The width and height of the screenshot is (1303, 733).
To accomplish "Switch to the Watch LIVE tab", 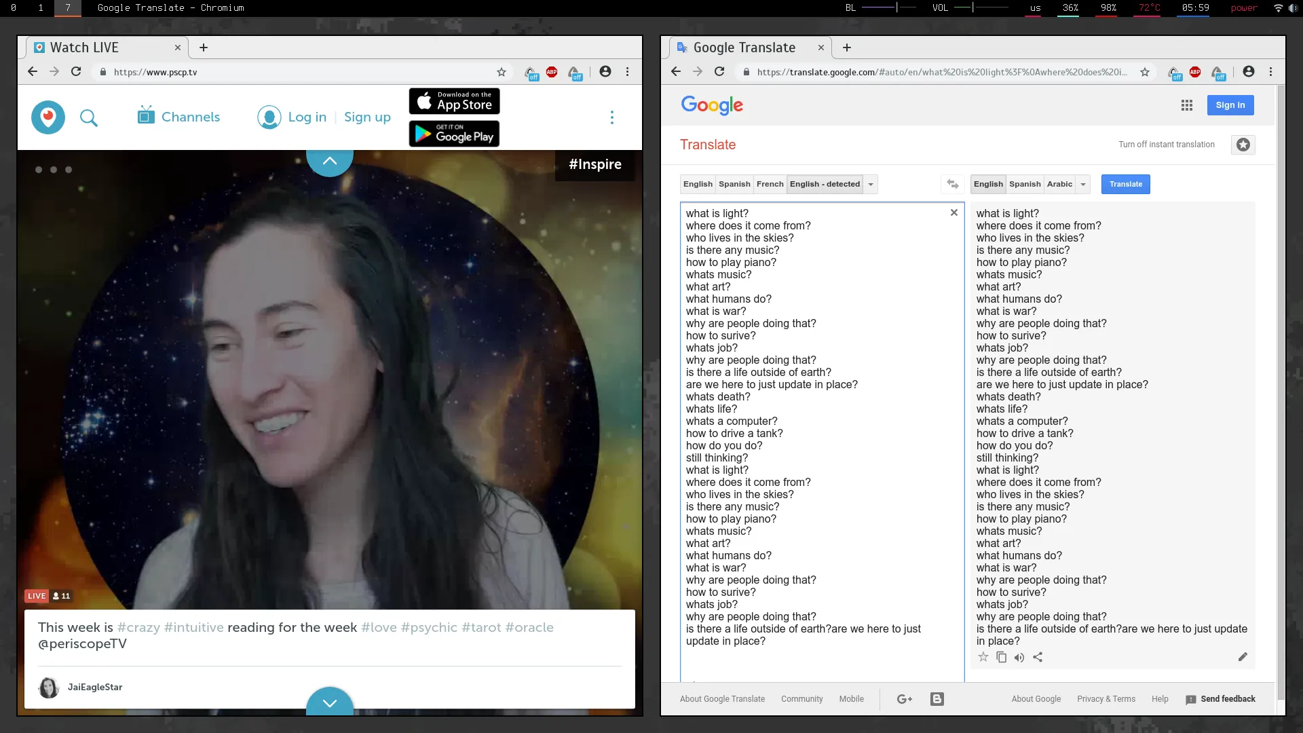I will pos(85,48).
